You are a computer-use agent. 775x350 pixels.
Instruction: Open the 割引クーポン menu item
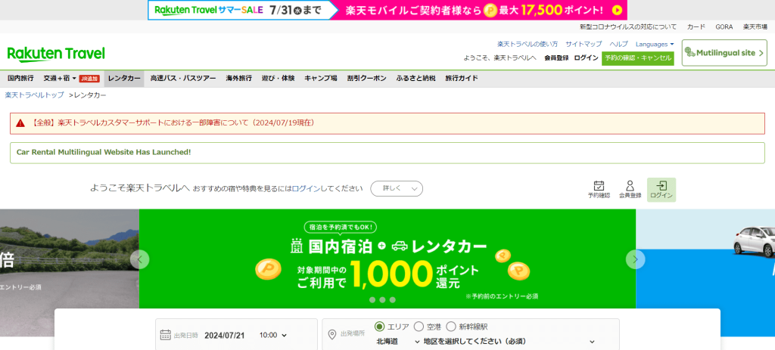pyautogui.click(x=366, y=78)
